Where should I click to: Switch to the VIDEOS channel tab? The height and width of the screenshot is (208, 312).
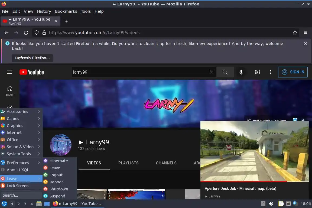pos(94,163)
